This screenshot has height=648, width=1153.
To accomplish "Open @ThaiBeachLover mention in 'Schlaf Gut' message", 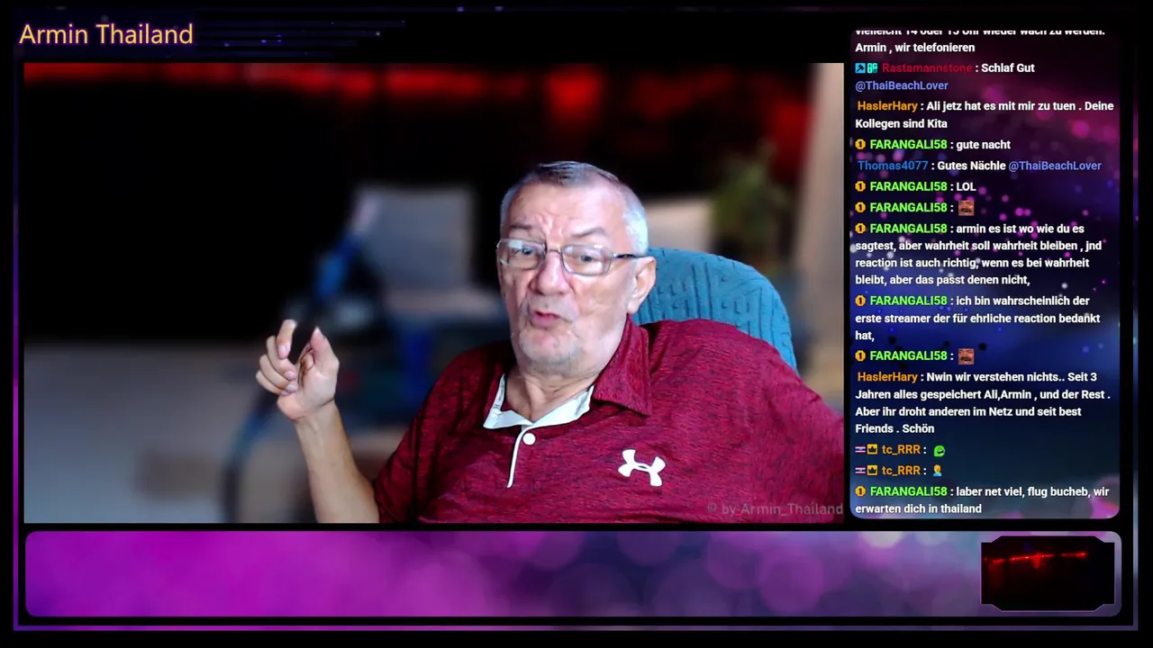I will click(902, 85).
